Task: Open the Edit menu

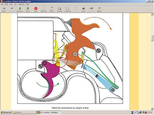Action: click(x=6, y=4)
